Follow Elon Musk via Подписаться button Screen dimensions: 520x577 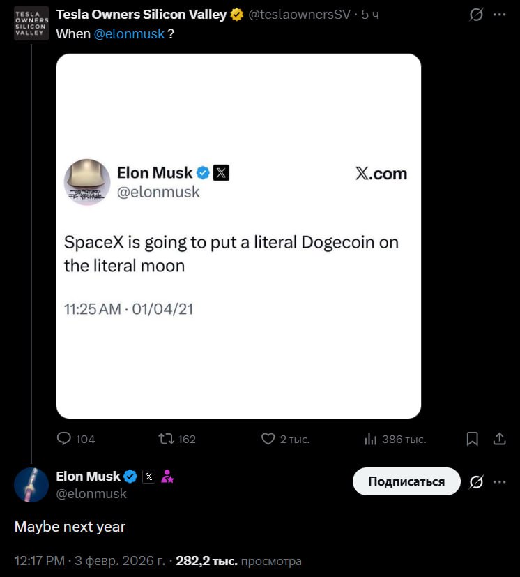406,481
